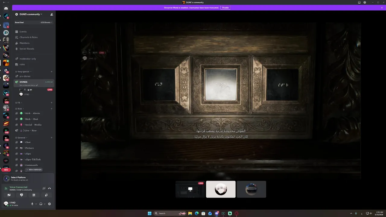Open Server Boosts page
The width and height of the screenshot is (386, 217).
pos(34,49)
